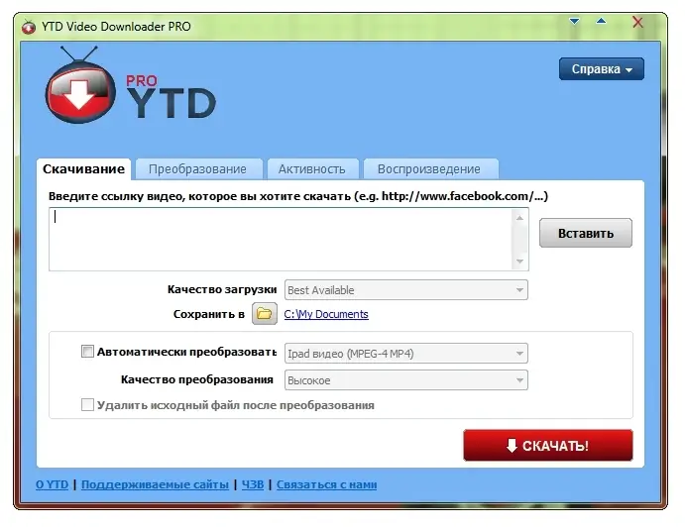Click the Вставить button
685x529 pixels.
[x=586, y=233]
